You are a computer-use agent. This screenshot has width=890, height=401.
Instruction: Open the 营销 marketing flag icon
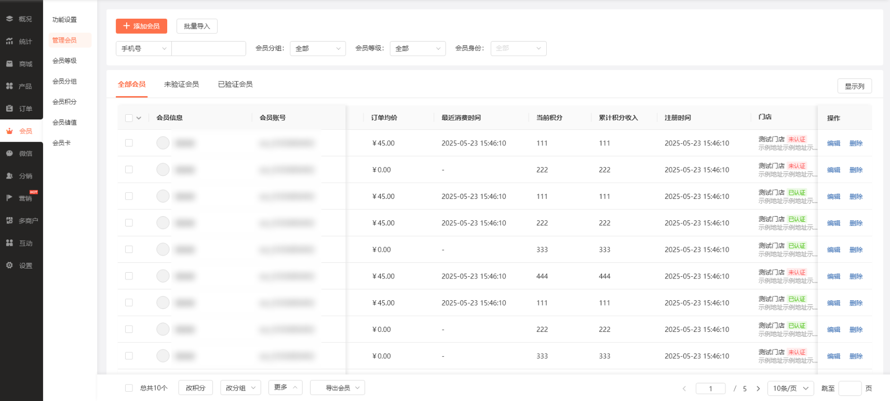pos(9,198)
